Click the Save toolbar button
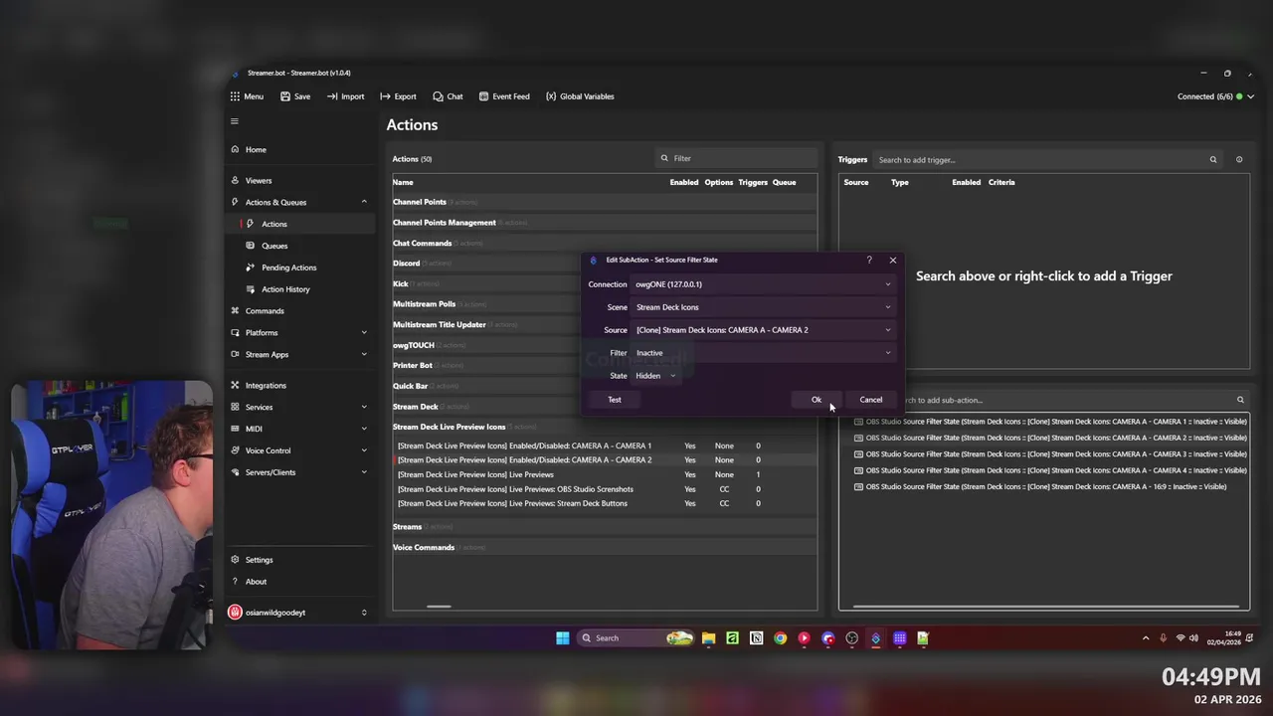1273x716 pixels. [295, 96]
